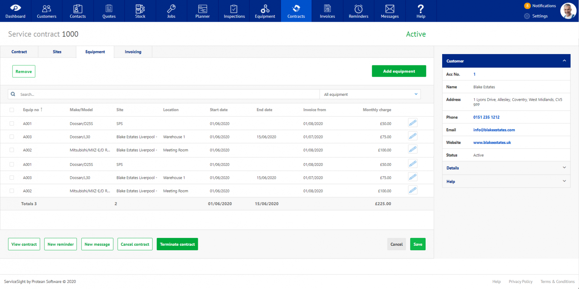Click the Messages envelope icon

coord(389,11)
